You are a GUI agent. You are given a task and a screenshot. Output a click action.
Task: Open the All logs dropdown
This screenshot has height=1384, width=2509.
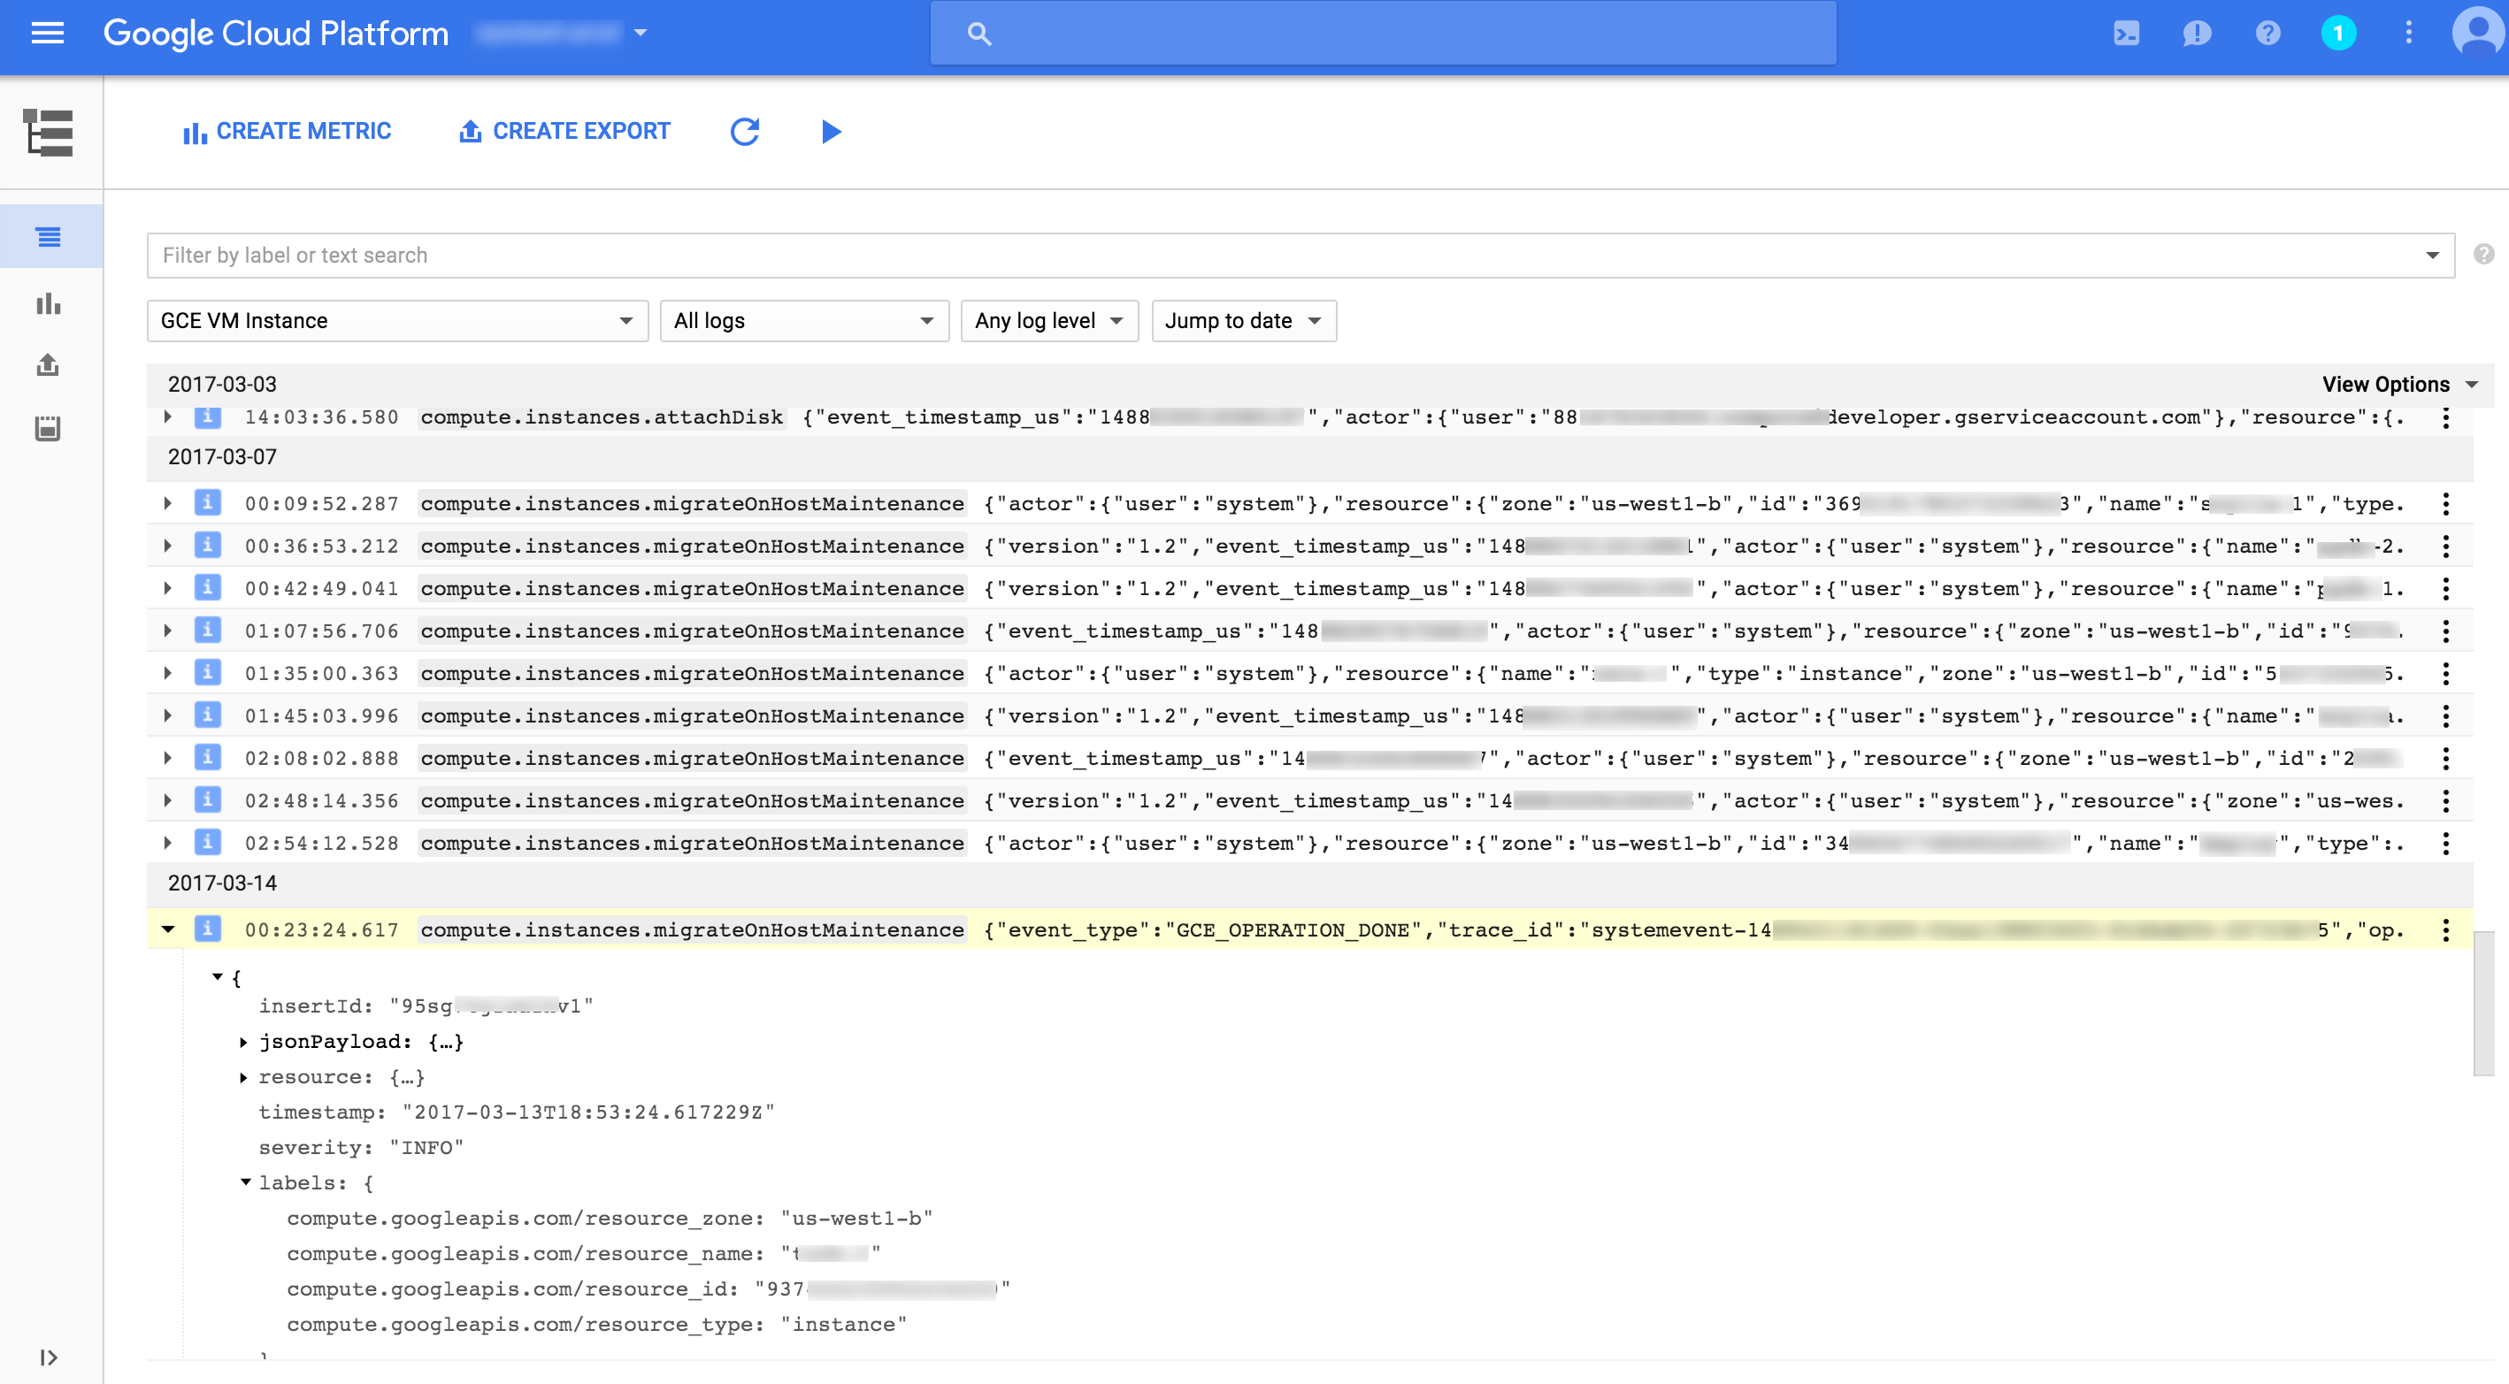coord(804,320)
